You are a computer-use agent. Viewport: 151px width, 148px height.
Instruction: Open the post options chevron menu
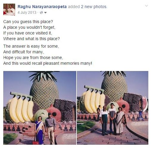147,6
